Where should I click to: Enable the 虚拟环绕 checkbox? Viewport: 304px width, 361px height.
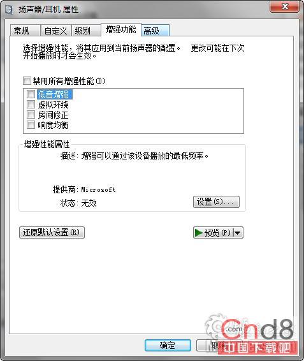[x=31, y=105]
